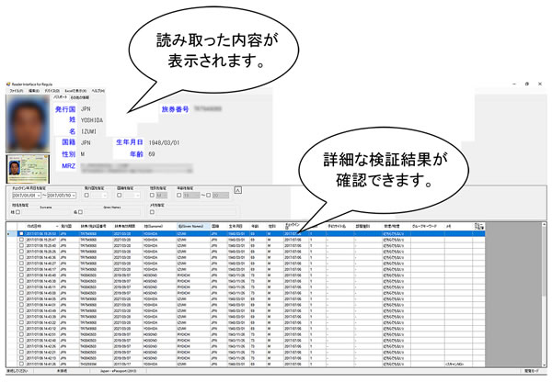Open the ファイル(F) menu
552x382 pixels.
(17, 92)
